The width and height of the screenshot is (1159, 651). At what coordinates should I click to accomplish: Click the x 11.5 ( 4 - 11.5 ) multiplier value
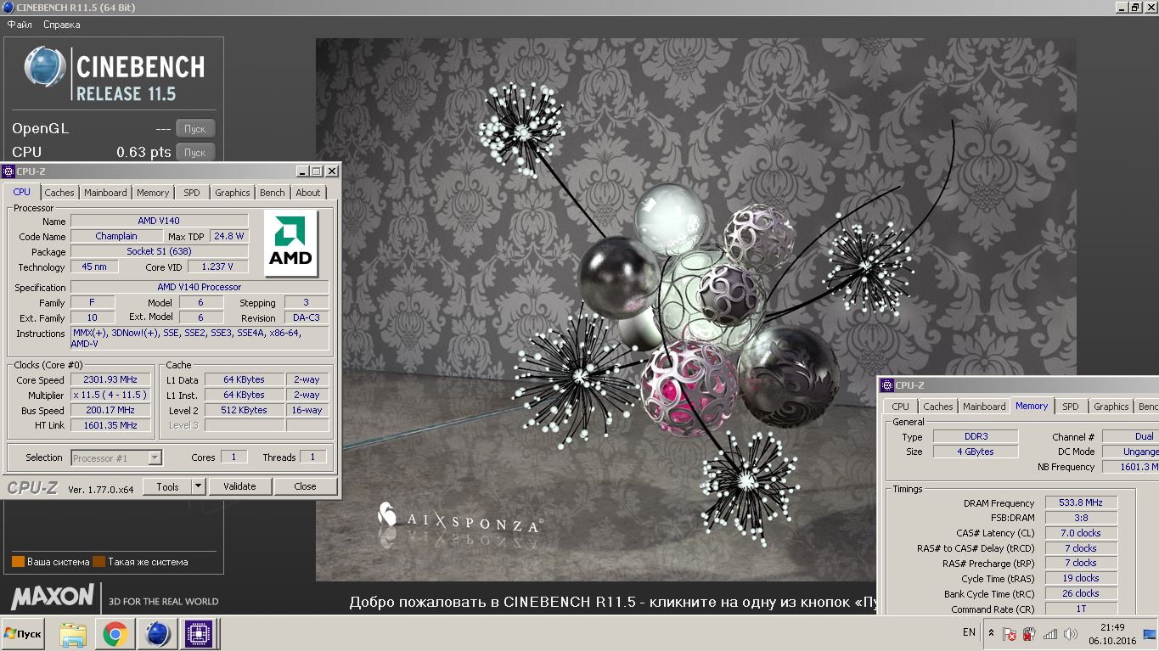coord(110,395)
